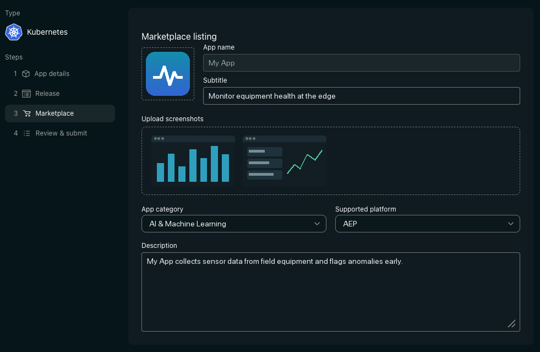The image size is (540, 352).
Task: Edit the Subtitle field
Action: click(362, 96)
